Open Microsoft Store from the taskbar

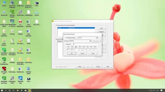point(26,90)
